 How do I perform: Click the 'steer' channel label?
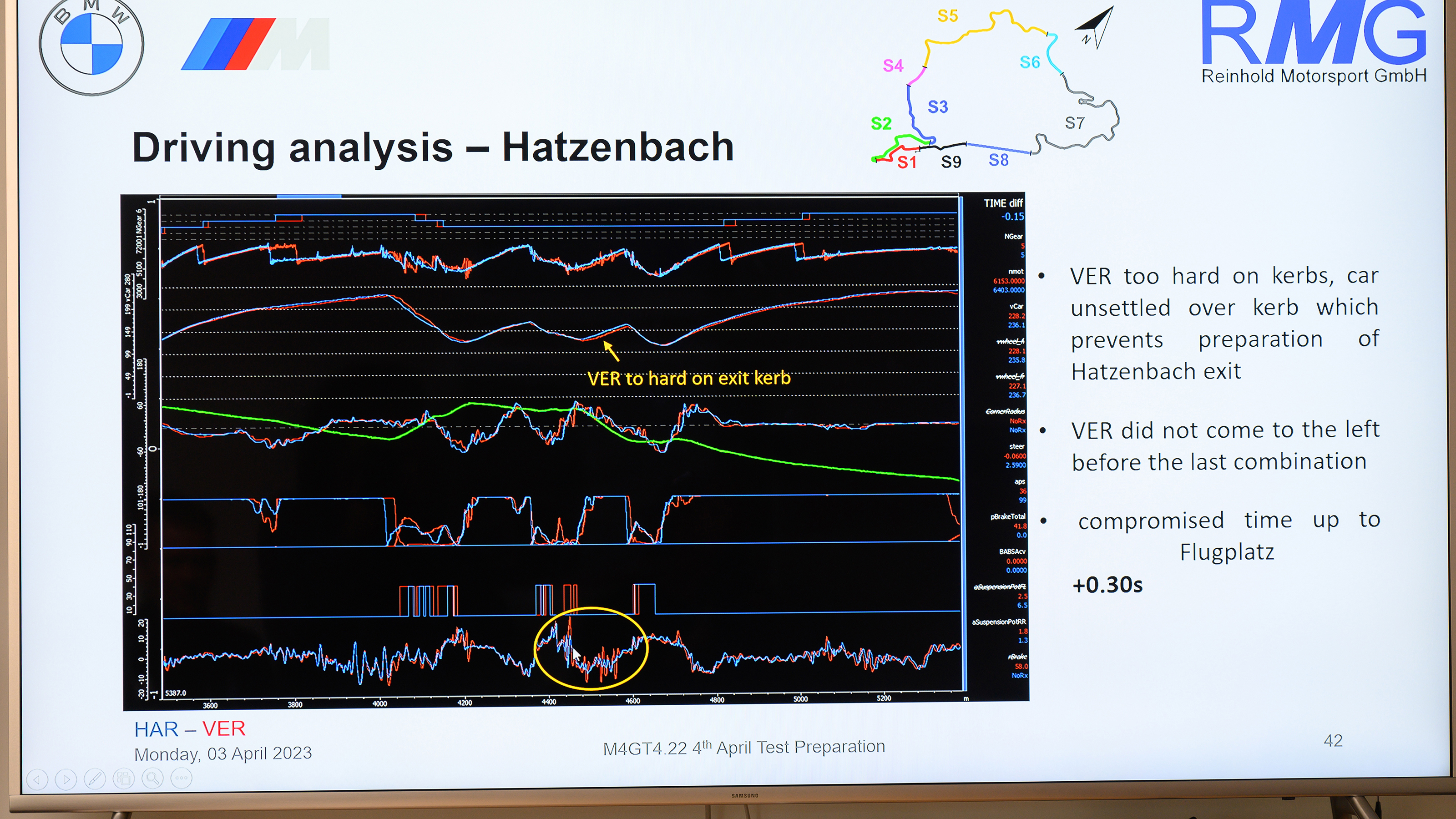tap(1017, 446)
